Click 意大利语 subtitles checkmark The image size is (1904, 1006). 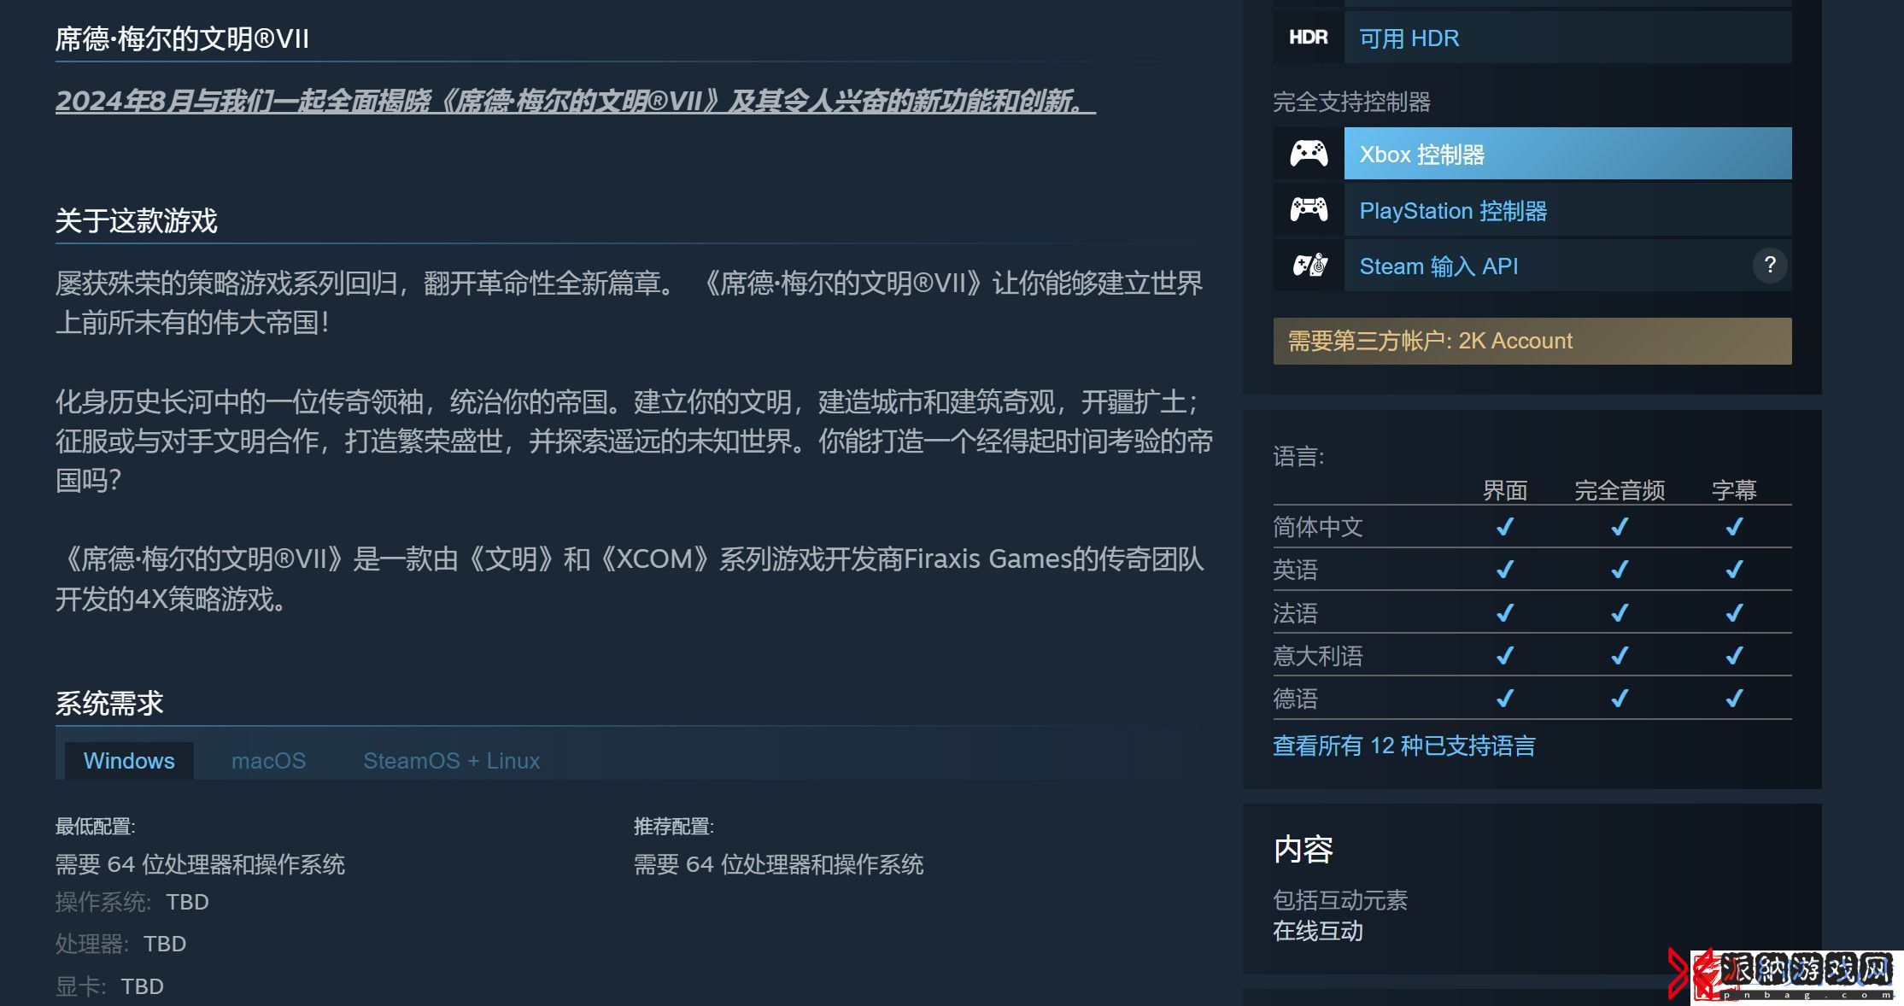point(1734,655)
